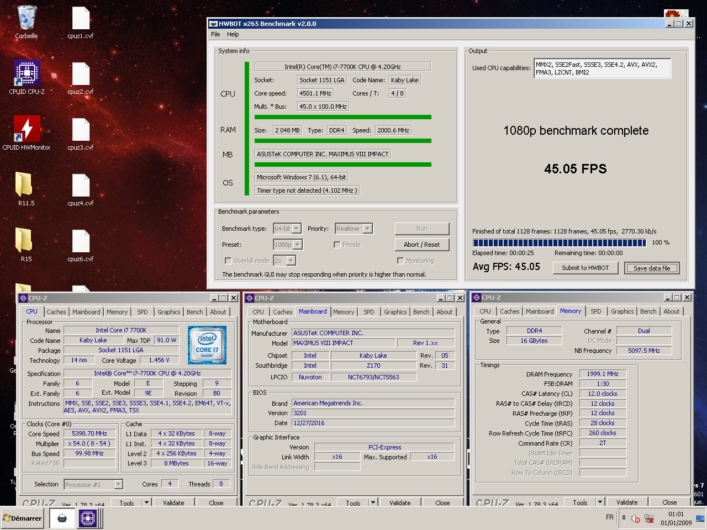
Task: Click the benchmark progress bar
Action: (x=559, y=242)
